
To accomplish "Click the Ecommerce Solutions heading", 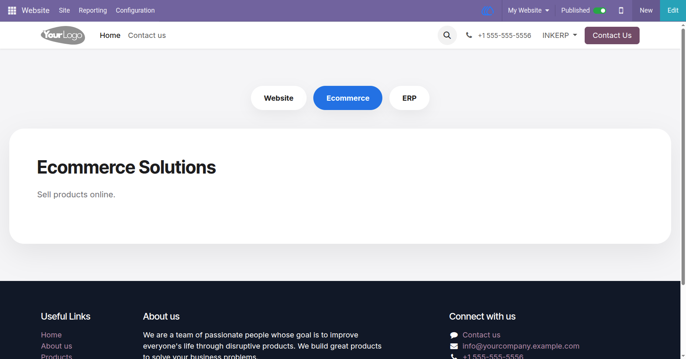I will pos(127,167).
